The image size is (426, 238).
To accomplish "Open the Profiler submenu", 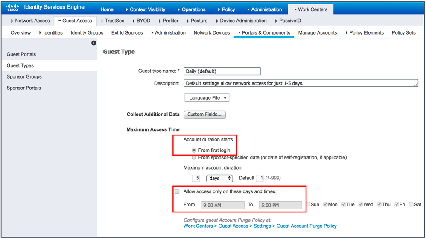I will [169, 21].
